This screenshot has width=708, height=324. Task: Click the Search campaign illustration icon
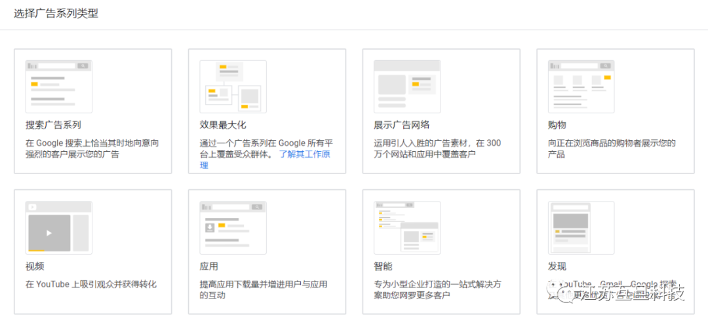point(59,86)
